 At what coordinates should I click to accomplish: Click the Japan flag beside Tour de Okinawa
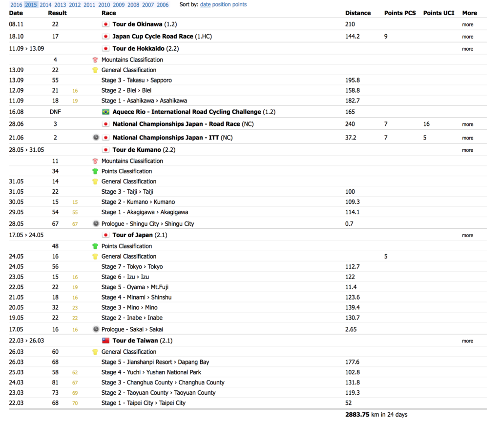tap(105, 24)
